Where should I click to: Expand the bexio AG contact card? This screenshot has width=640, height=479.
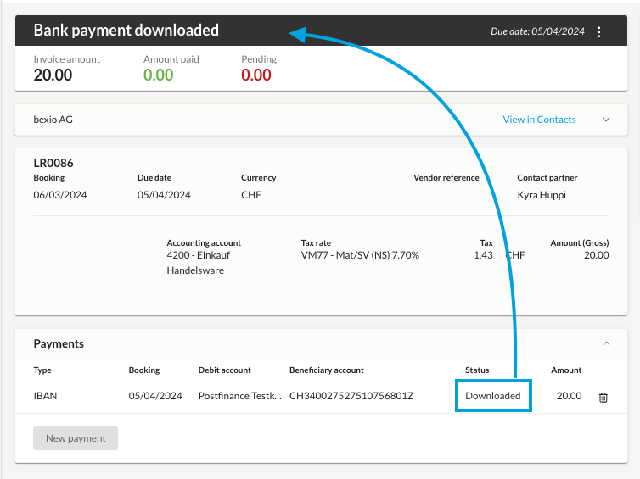(x=606, y=120)
